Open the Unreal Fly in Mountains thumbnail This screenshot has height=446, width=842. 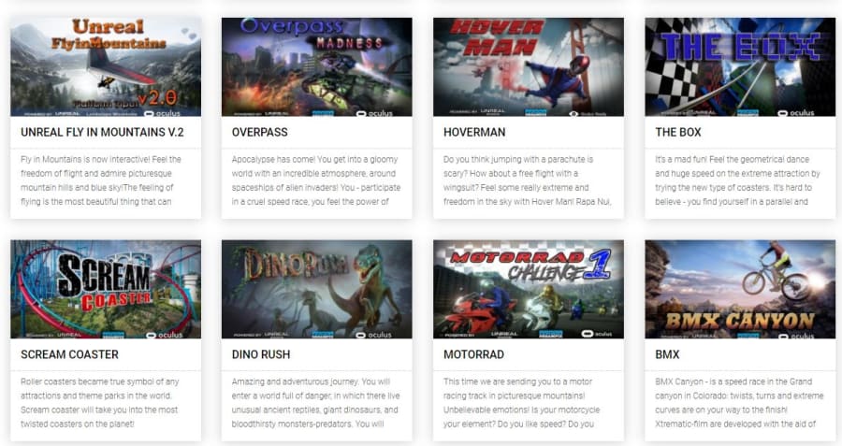point(106,66)
